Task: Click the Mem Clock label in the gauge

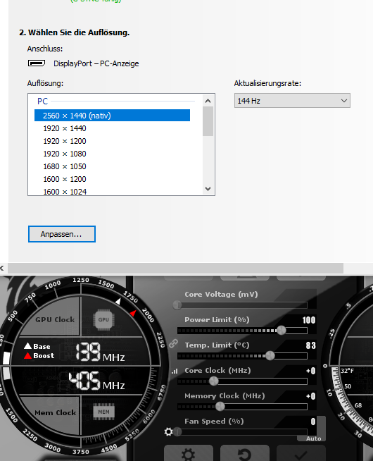Action: click(x=55, y=413)
